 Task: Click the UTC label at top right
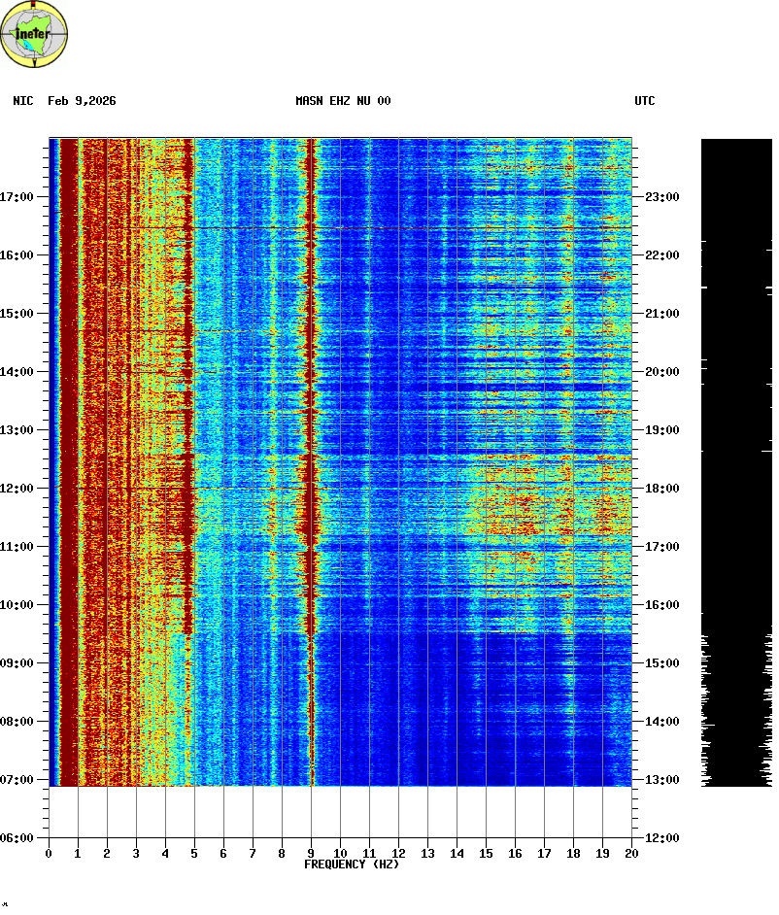pyautogui.click(x=645, y=101)
